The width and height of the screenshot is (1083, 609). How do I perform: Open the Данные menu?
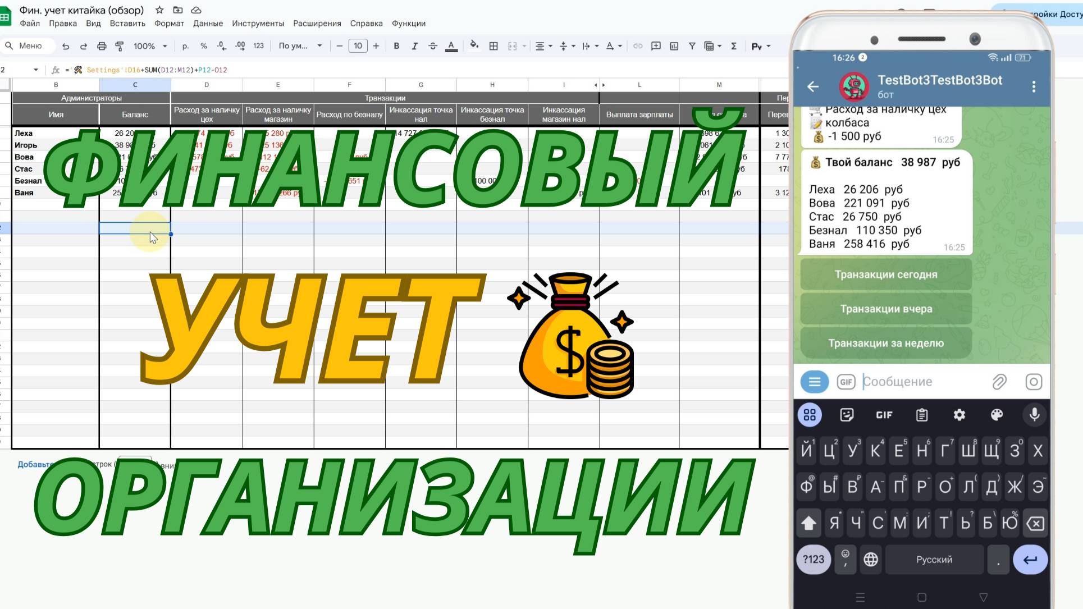(208, 24)
